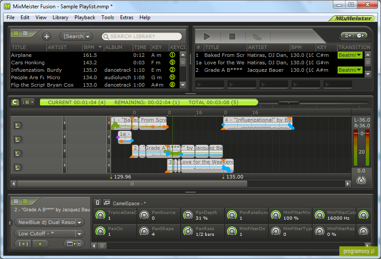Stop playback with the Stop button

(x=232, y=37)
